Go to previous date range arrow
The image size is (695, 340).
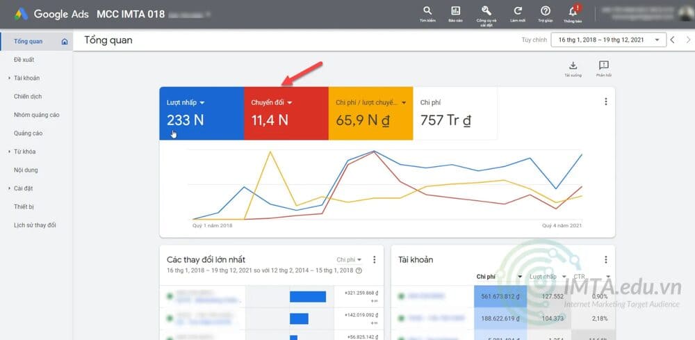tap(672, 40)
